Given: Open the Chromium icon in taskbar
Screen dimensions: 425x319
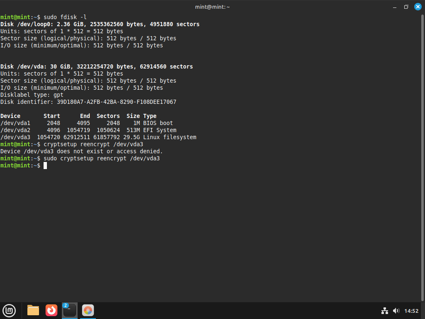Looking at the screenshot, I should (88, 310).
